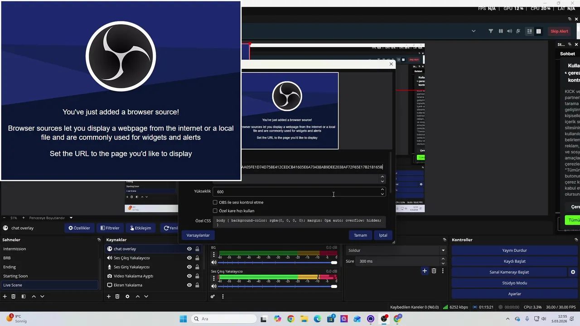580x326 pixels.
Task: Open the transition three-dot properties menu
Action: point(443,271)
